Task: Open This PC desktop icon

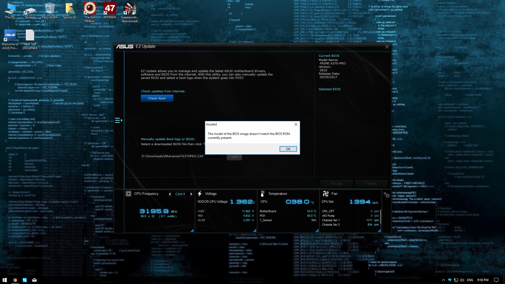Action: [10, 11]
